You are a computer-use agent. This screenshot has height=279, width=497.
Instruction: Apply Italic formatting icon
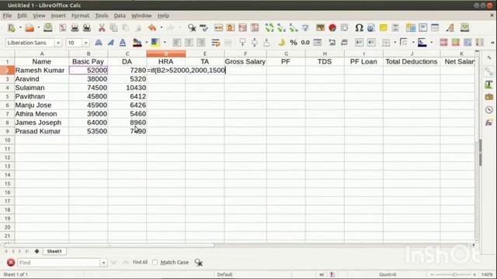tap(110, 43)
